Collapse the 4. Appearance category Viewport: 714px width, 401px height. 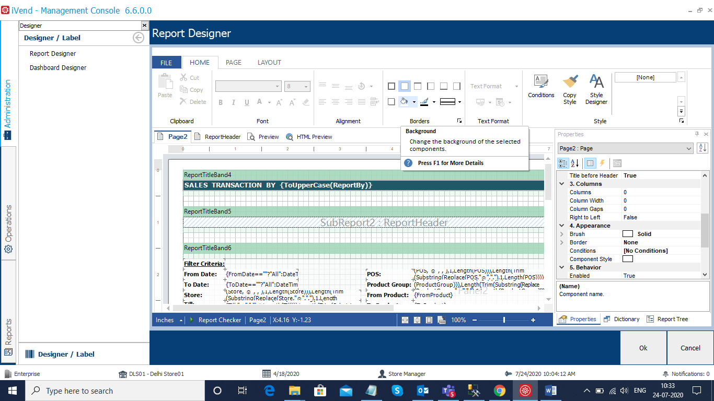coord(562,226)
